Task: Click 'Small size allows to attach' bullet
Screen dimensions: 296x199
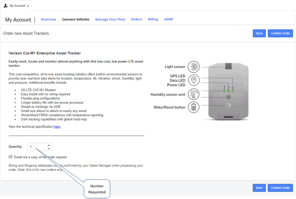Action: [x=54, y=111]
